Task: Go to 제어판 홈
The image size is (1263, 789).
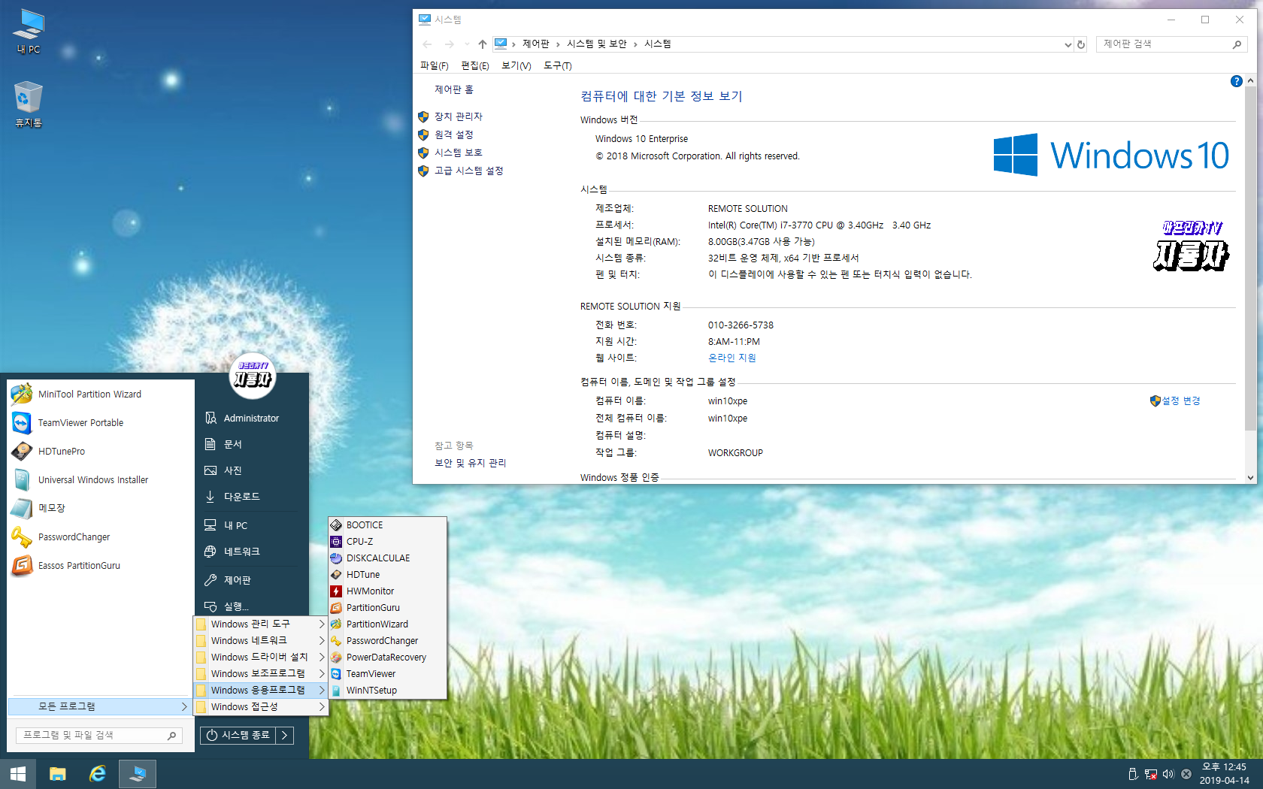Action: [x=453, y=89]
